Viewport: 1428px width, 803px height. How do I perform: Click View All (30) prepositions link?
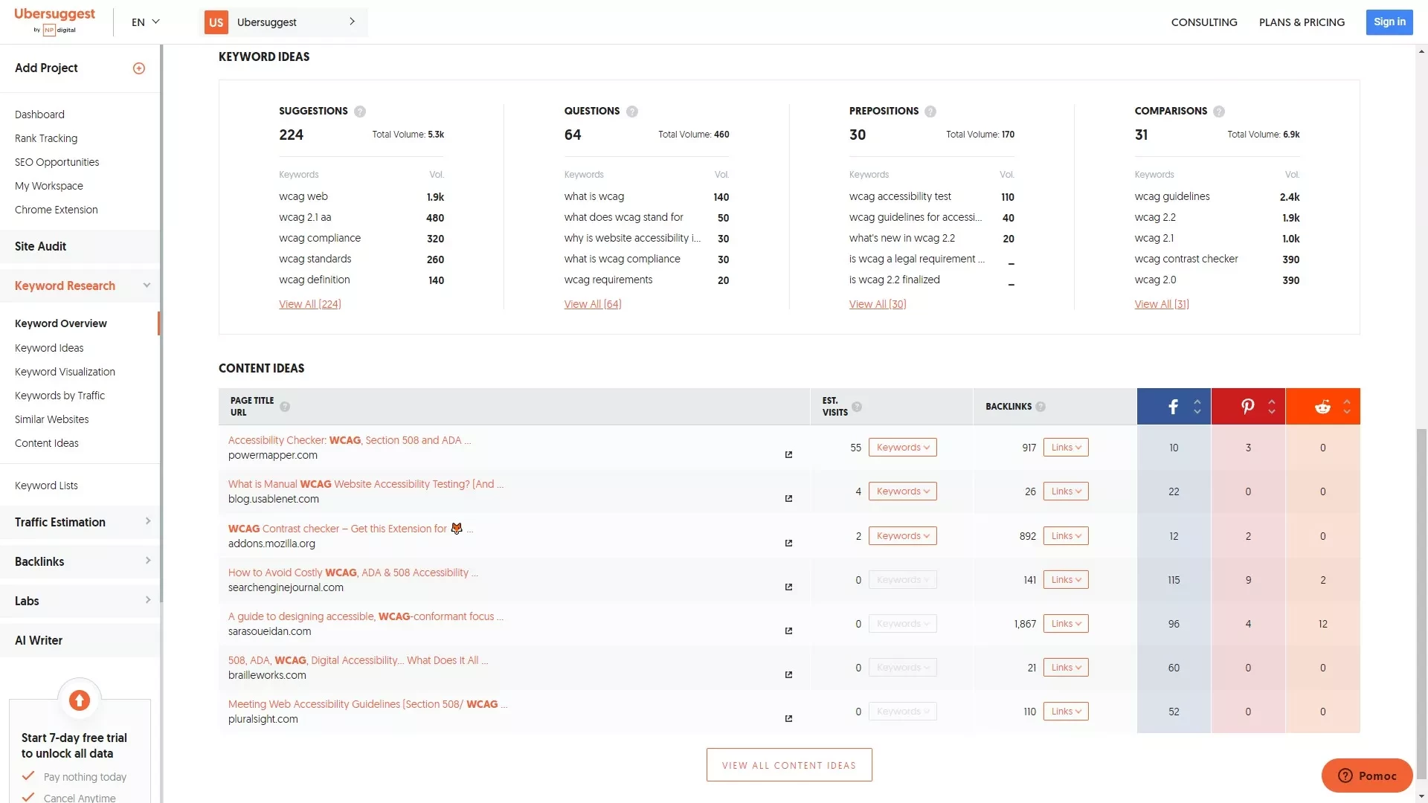point(878,304)
